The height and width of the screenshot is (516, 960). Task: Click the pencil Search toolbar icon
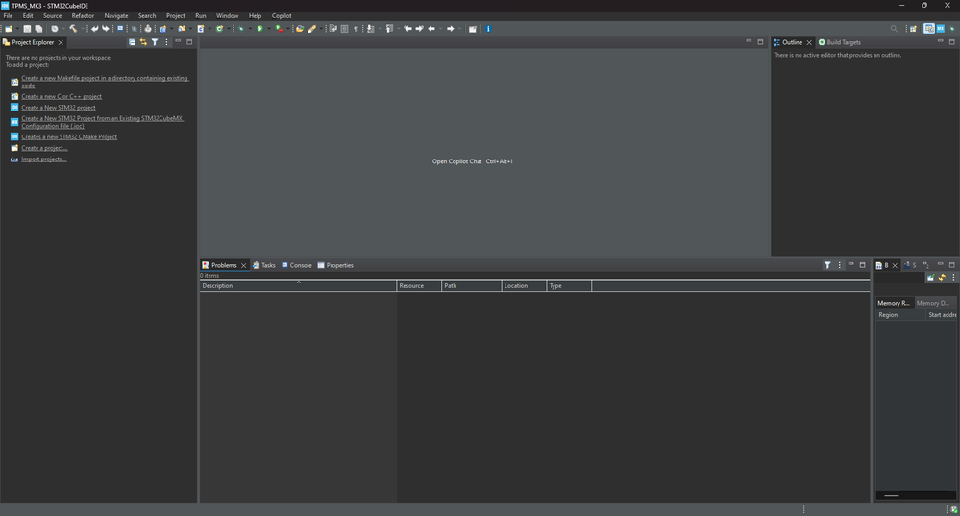(x=311, y=29)
